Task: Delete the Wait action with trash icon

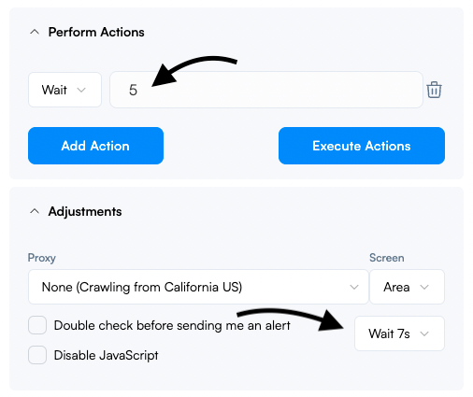Action: click(434, 90)
